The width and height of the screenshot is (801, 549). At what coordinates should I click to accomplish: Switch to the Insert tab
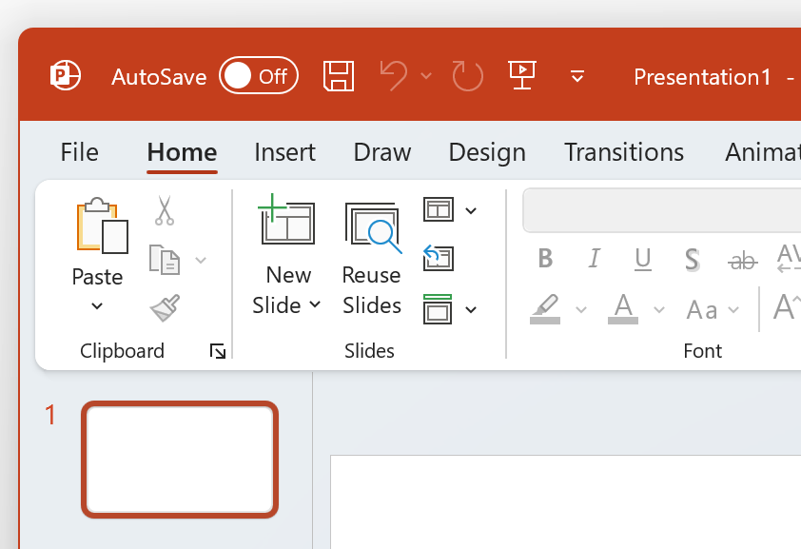(284, 152)
